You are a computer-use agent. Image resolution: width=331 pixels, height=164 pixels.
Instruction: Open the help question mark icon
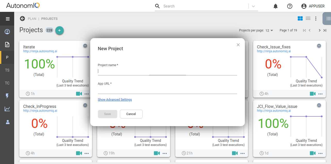289,6
